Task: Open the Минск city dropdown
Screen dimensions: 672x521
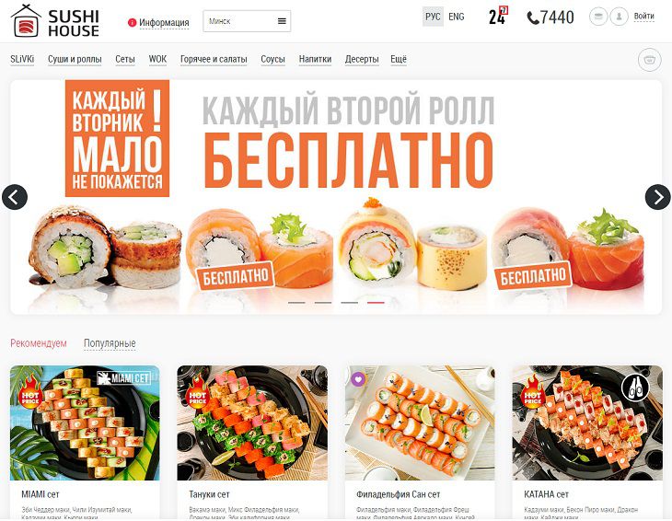Action: pyautogui.click(x=247, y=21)
